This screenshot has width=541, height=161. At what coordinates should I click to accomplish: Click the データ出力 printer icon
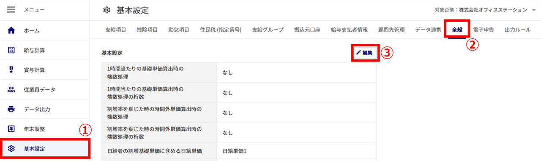(11, 109)
